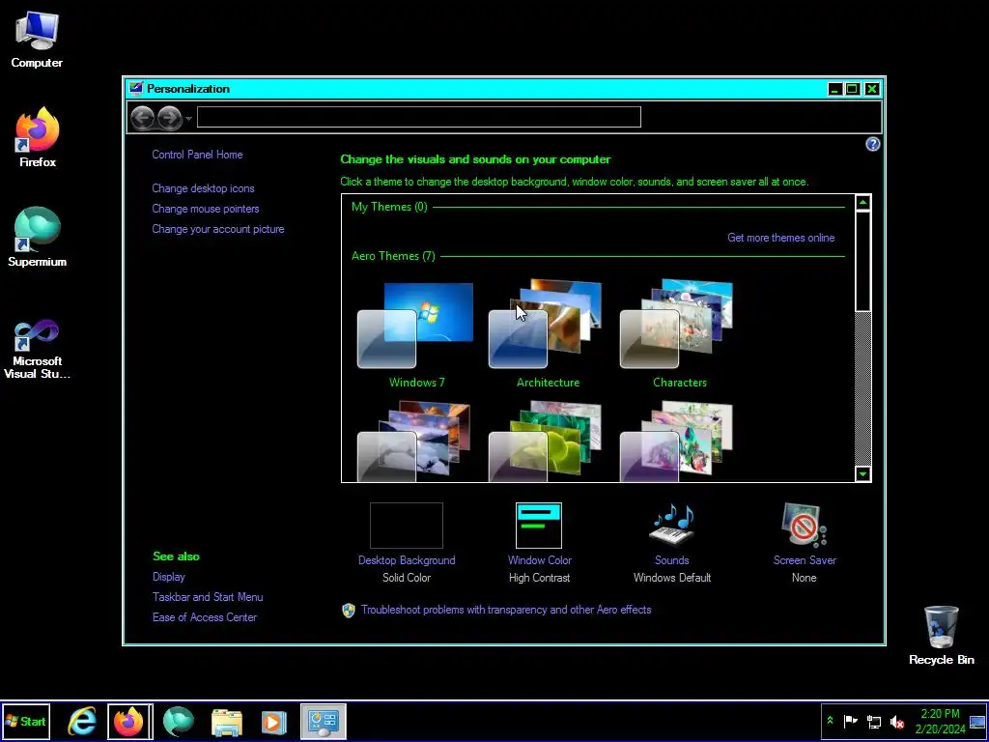This screenshot has width=989, height=742.
Task: Click the theme list scroll up arrow
Action: coord(862,203)
